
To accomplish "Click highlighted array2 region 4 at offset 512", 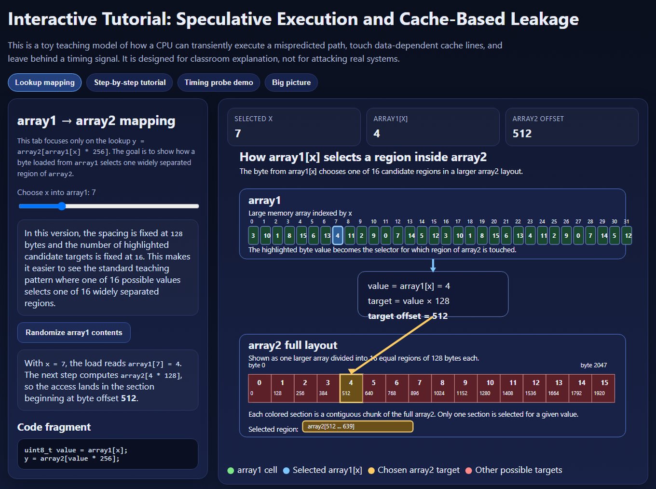I will coord(351,388).
